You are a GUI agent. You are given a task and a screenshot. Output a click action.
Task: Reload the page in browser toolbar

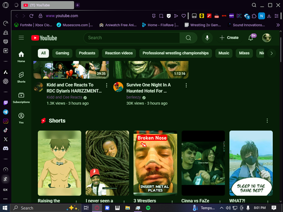point(31,16)
